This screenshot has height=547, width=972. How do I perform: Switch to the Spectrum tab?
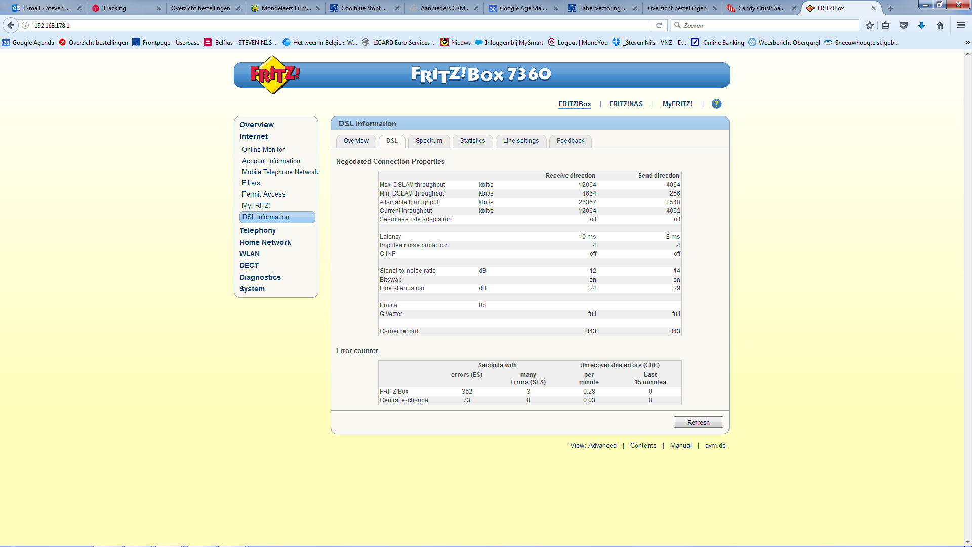(x=429, y=141)
